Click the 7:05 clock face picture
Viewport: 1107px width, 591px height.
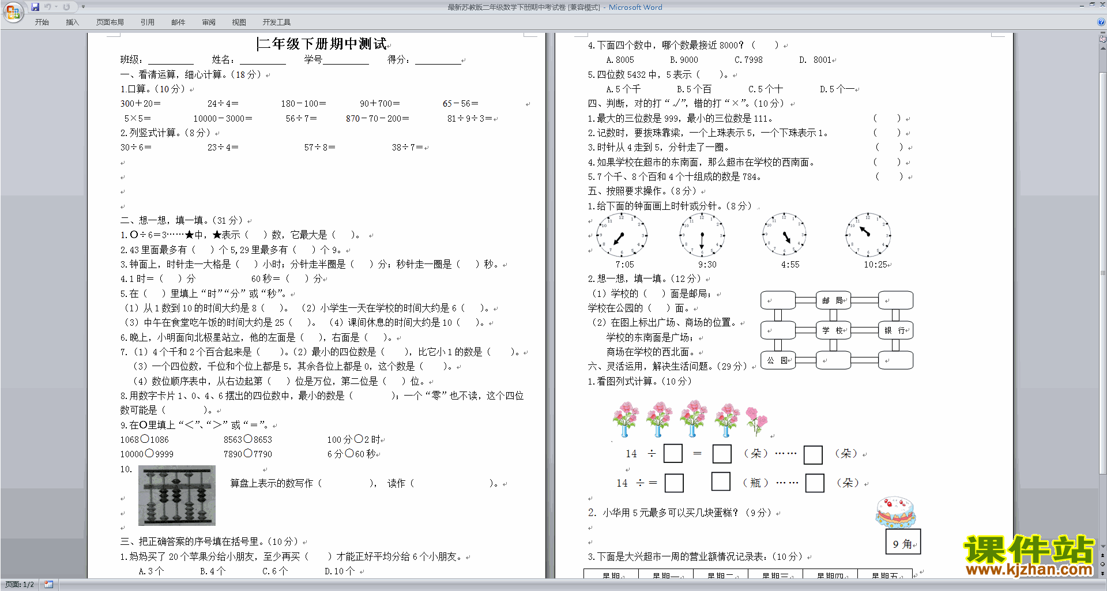click(x=622, y=235)
